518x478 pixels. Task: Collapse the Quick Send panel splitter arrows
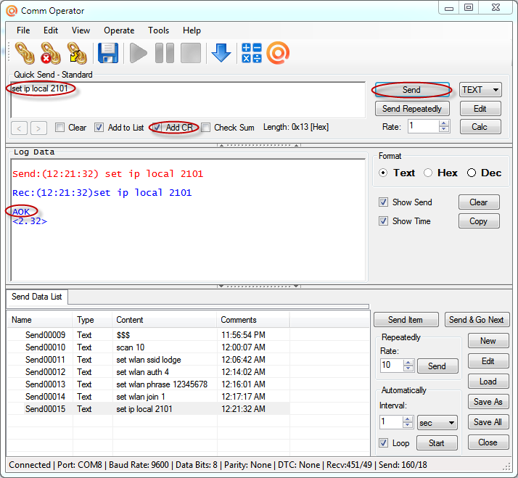(259, 145)
